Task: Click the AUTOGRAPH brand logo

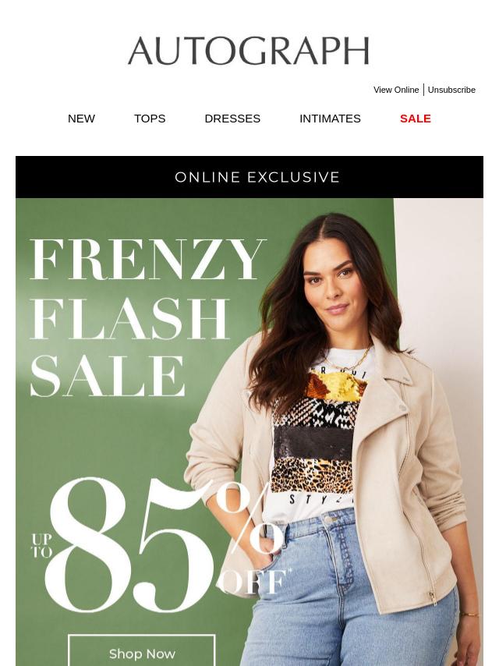Action: 249,51
